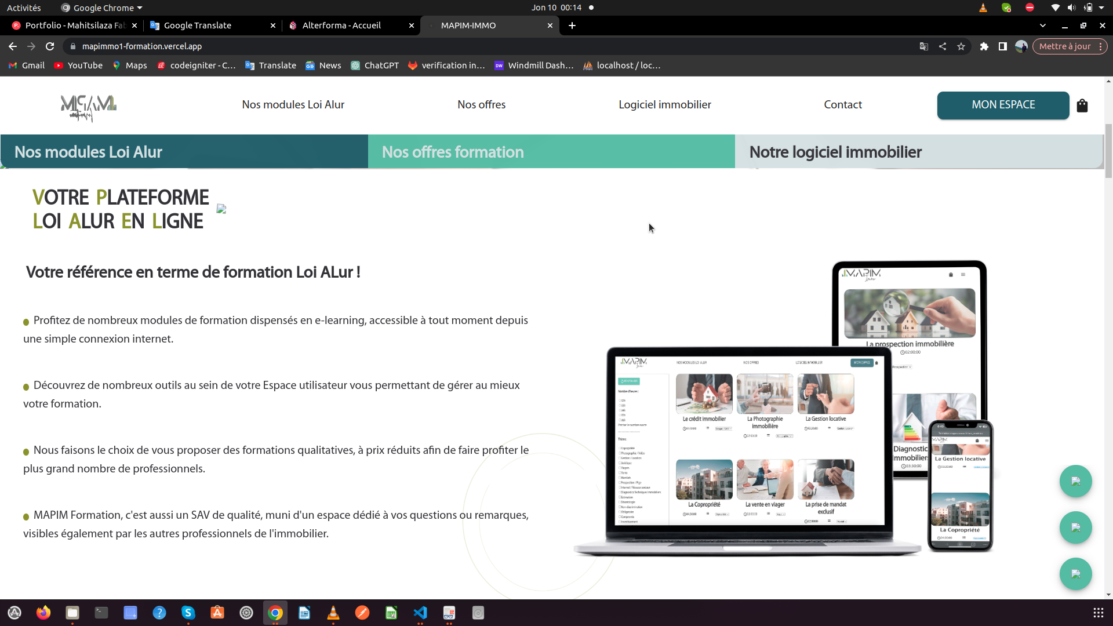Switch to the Portfolio - Mahitsilaza tab
Screen dimensions: 1113x626
(74, 26)
